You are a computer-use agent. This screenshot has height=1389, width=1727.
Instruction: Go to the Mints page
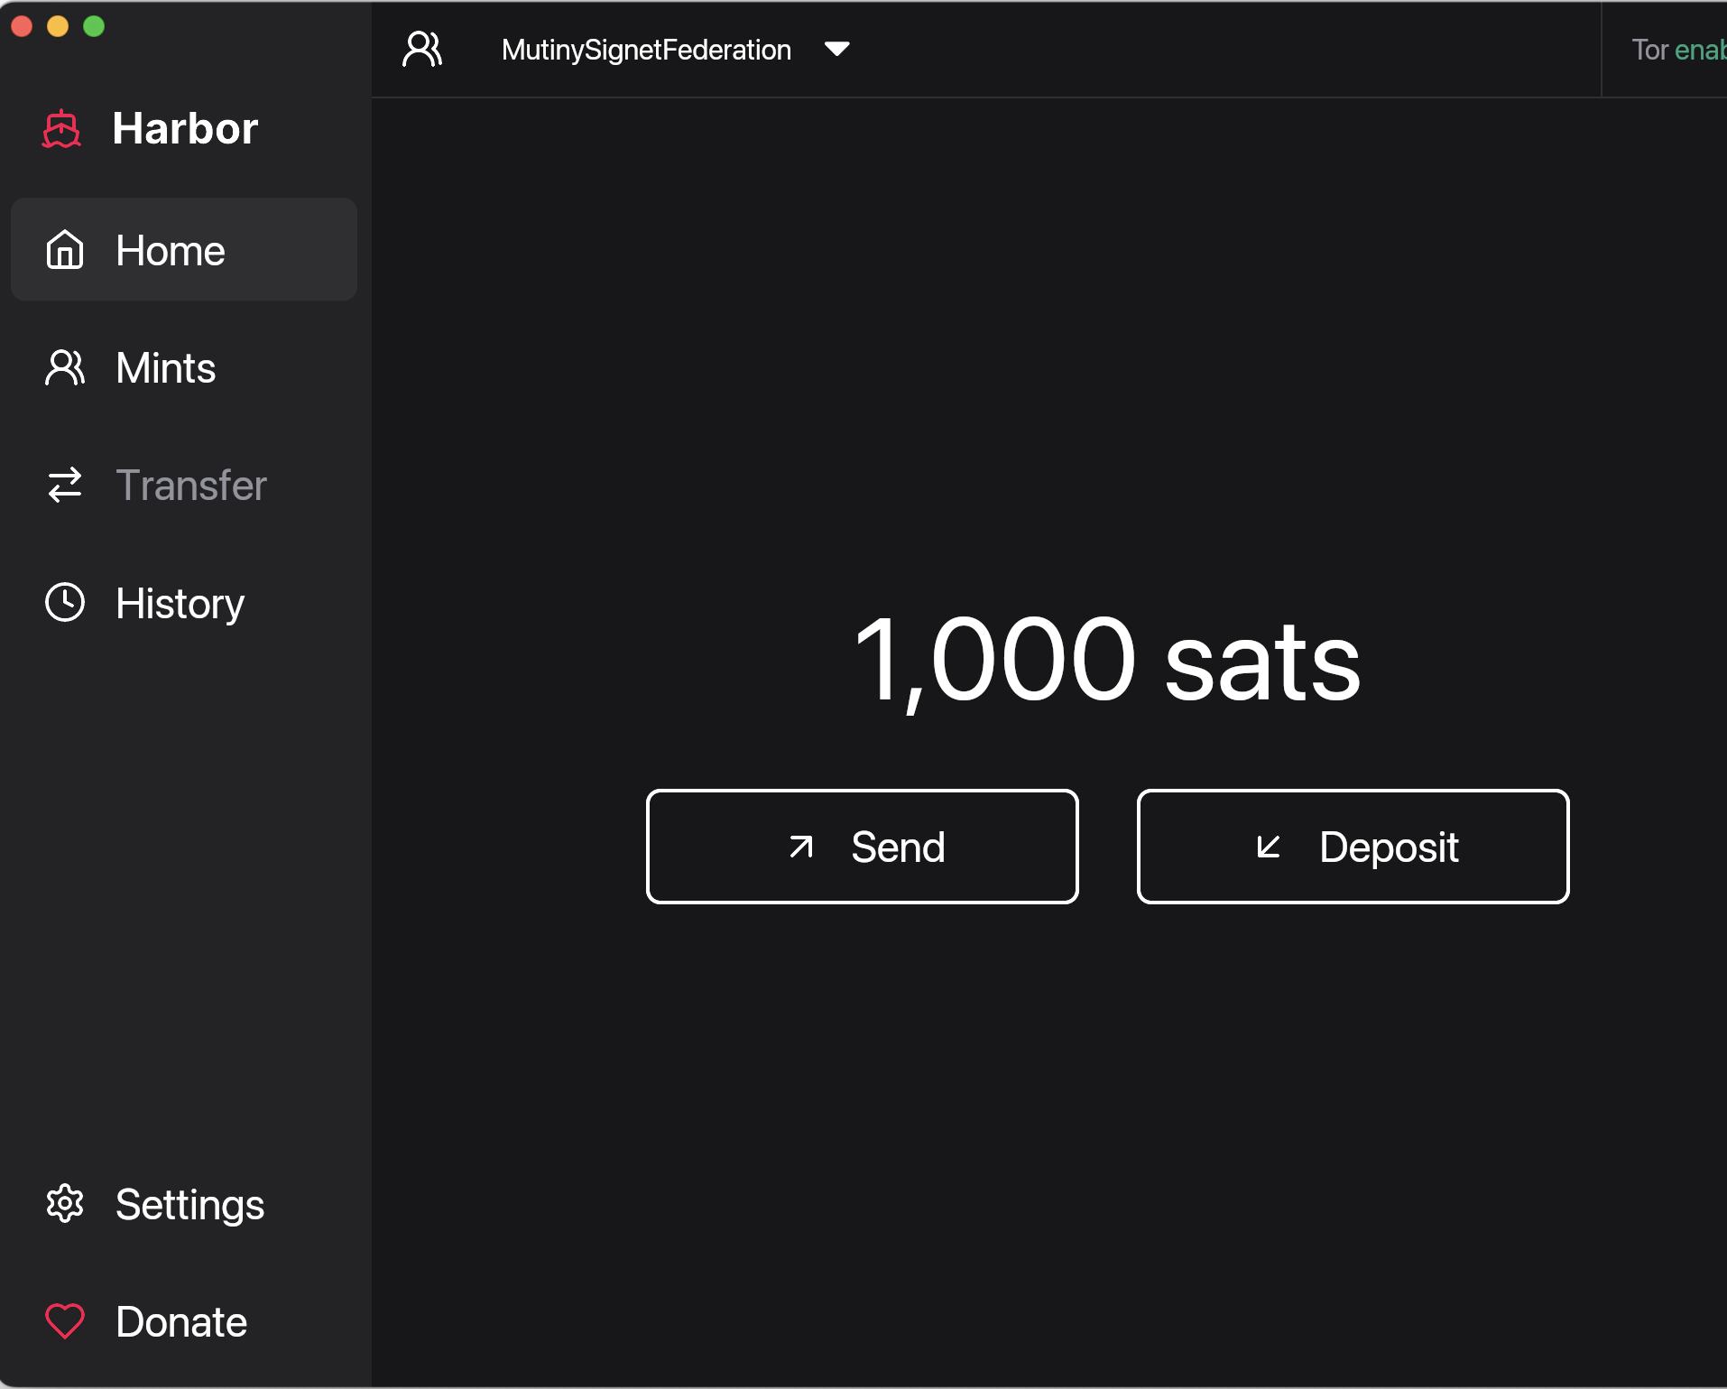point(166,368)
